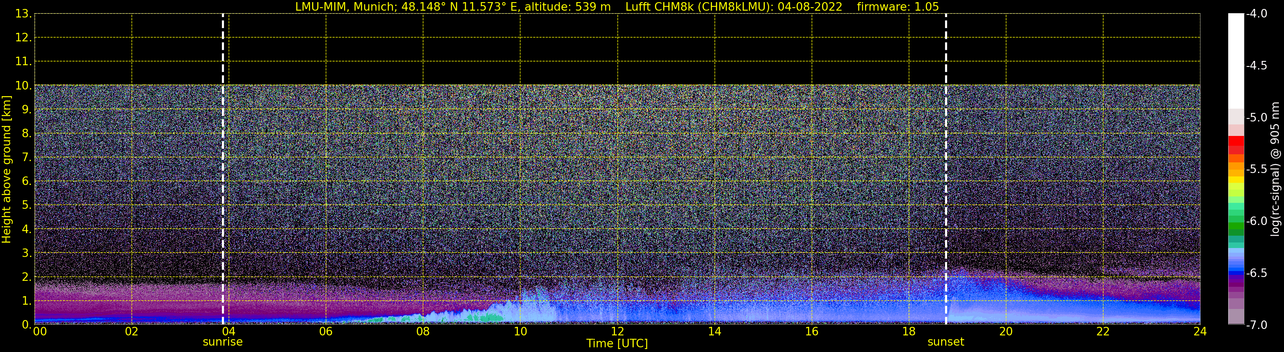Image resolution: width=1284 pixels, height=352 pixels.
Task: Click the '3.' height tick label
Action: (26, 253)
